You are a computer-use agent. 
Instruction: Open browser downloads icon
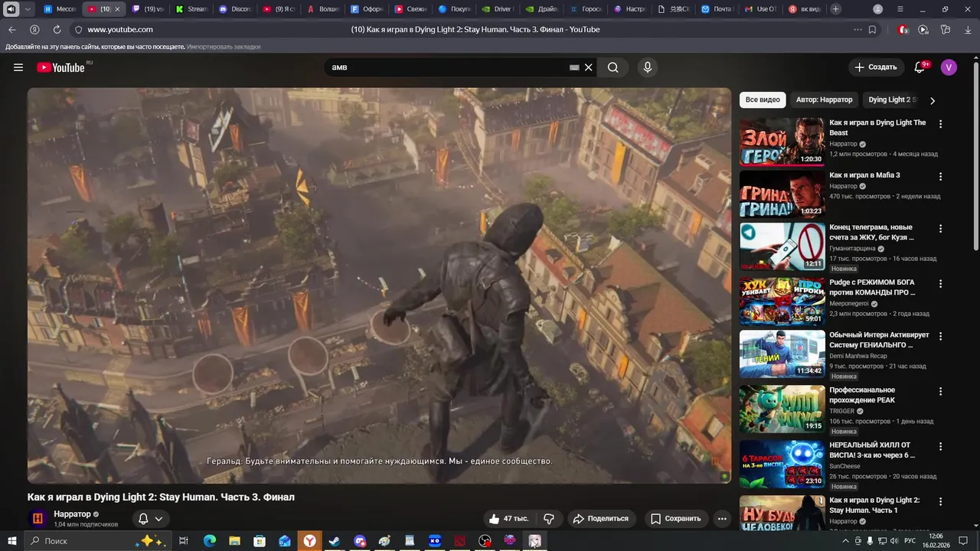[x=969, y=29]
